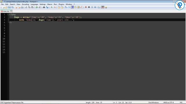Click the word array on line 2
Viewport: 186px width, 104px height.
[26, 17]
